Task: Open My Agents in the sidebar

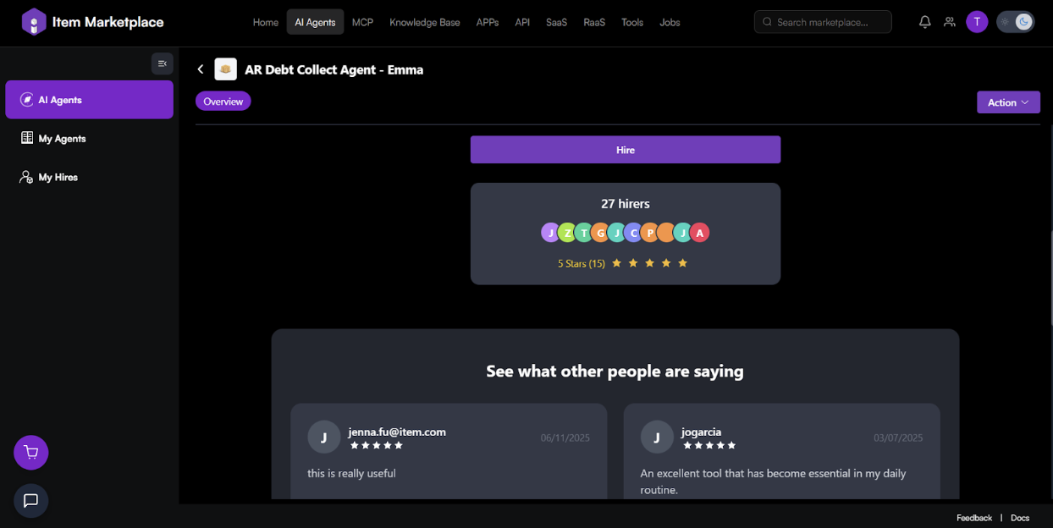Action: pyautogui.click(x=62, y=139)
